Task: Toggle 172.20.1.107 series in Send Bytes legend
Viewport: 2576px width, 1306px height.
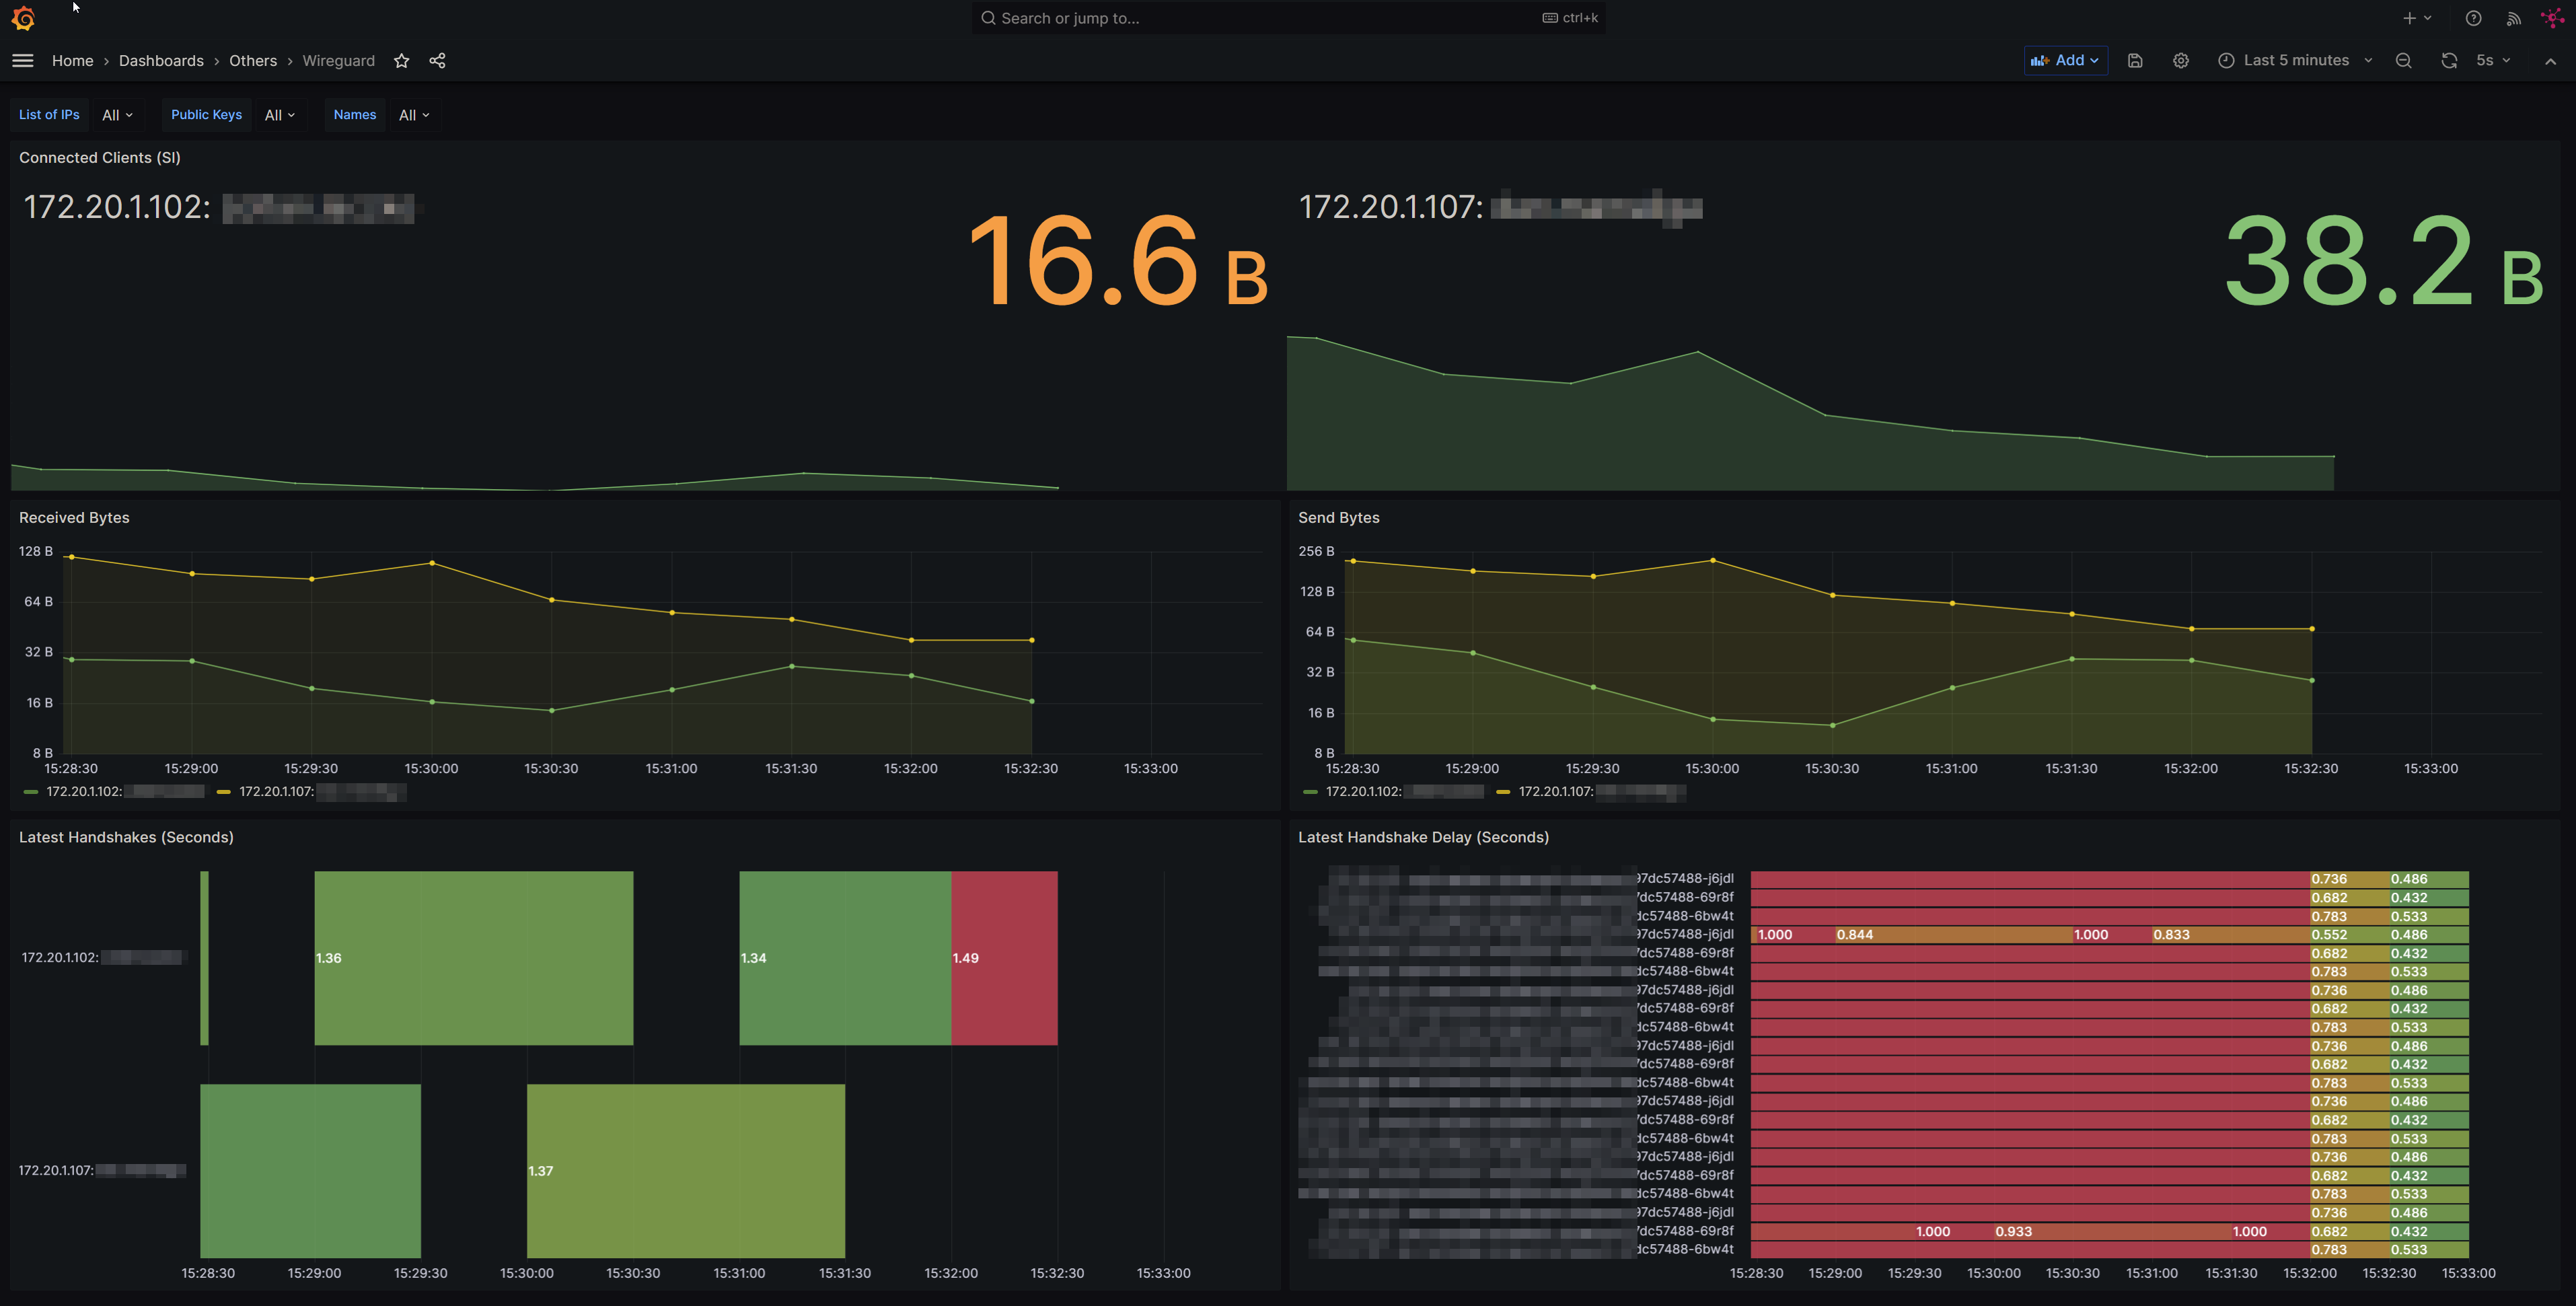Action: pos(1601,792)
